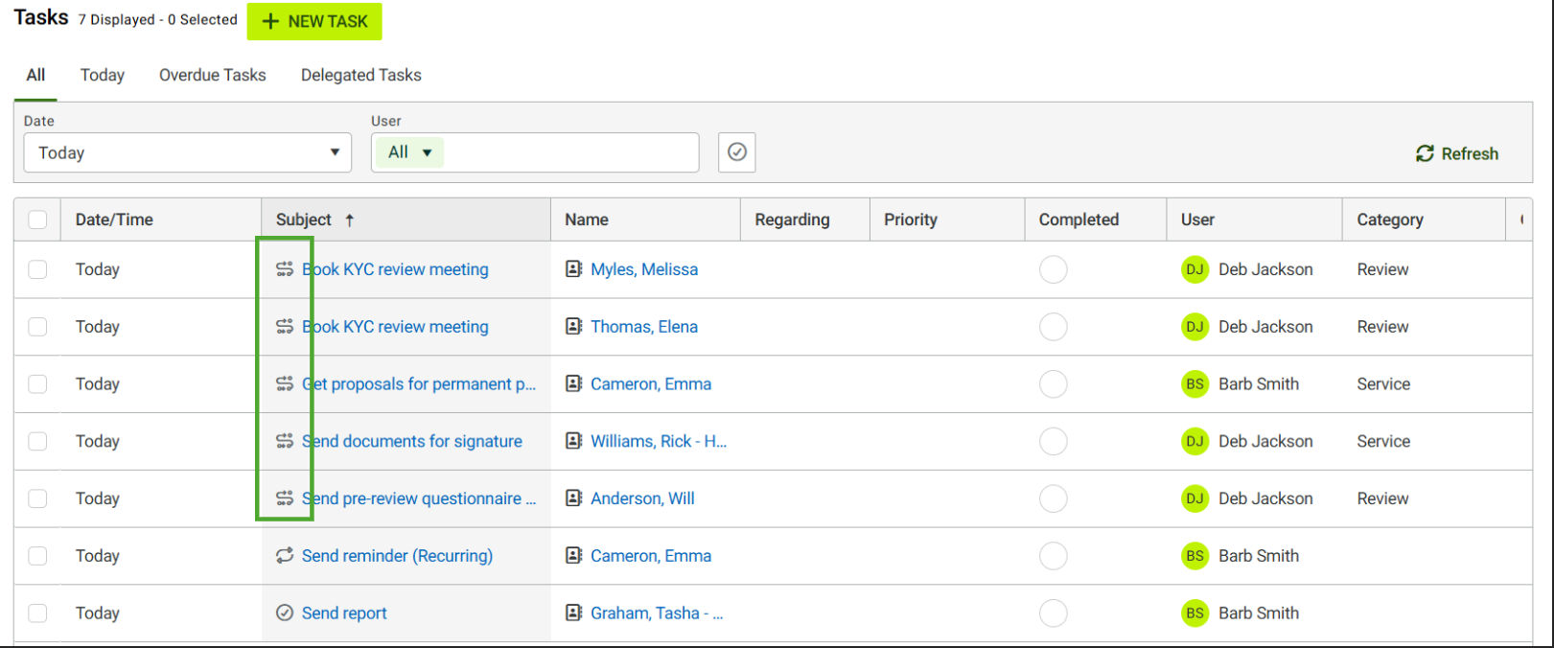Sort by the Category column header
The height and width of the screenshot is (648, 1554).
1424,220
